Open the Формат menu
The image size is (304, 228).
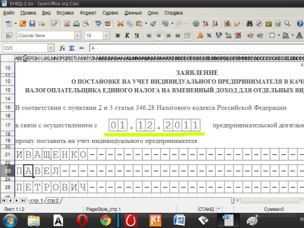(x=88, y=13)
